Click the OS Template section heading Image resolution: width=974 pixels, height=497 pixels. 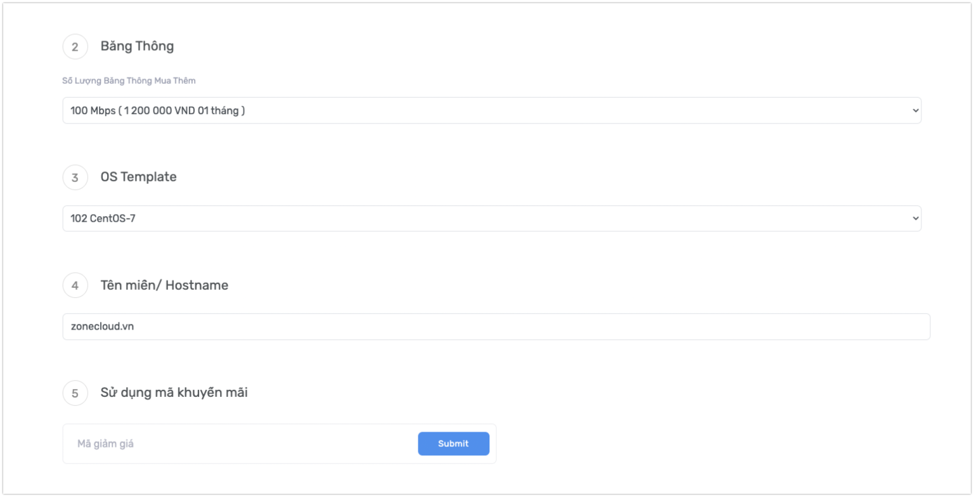coord(138,177)
